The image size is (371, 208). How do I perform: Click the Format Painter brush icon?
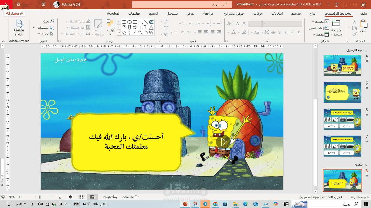click(354, 34)
